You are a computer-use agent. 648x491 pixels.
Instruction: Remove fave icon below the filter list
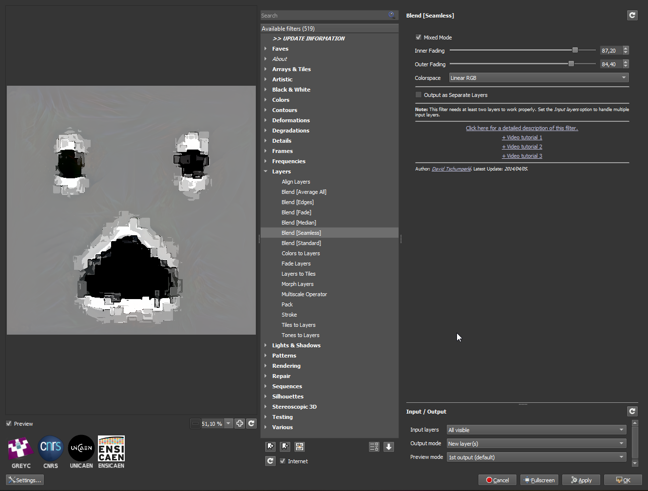click(x=285, y=446)
